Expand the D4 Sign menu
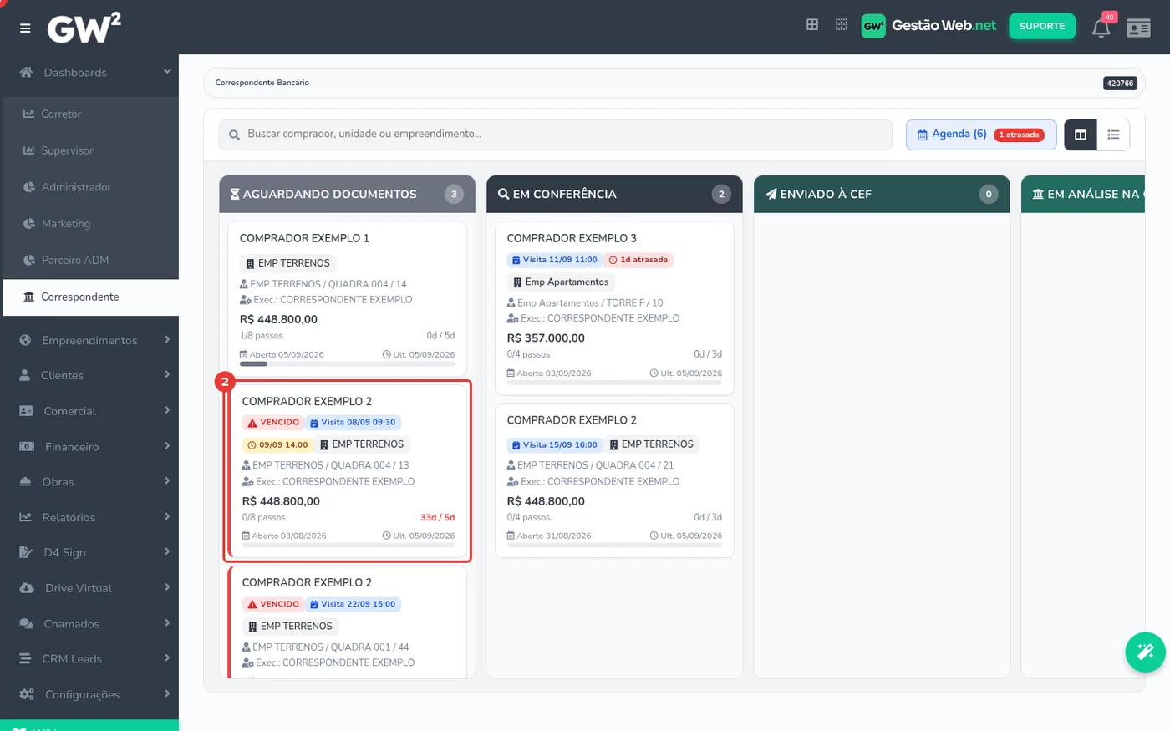This screenshot has height=731, width=1170. coord(89,552)
